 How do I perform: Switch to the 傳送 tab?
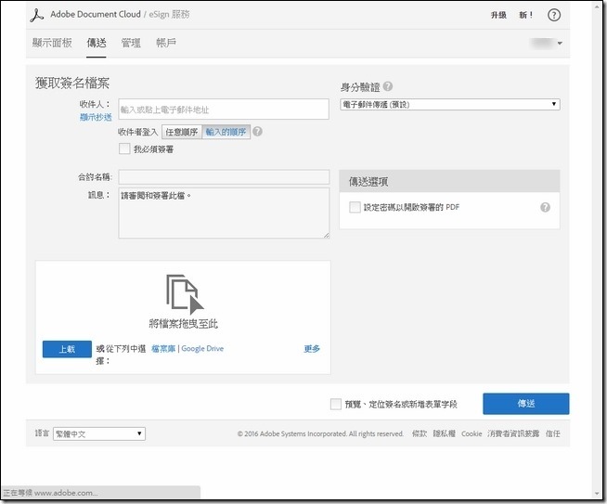click(x=97, y=43)
